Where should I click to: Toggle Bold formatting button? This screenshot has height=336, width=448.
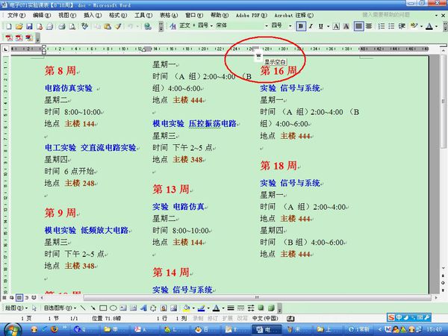(301, 26)
